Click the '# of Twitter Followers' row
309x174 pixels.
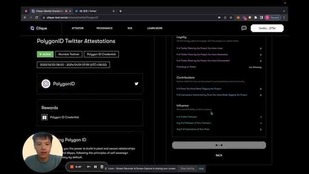tap(219, 117)
